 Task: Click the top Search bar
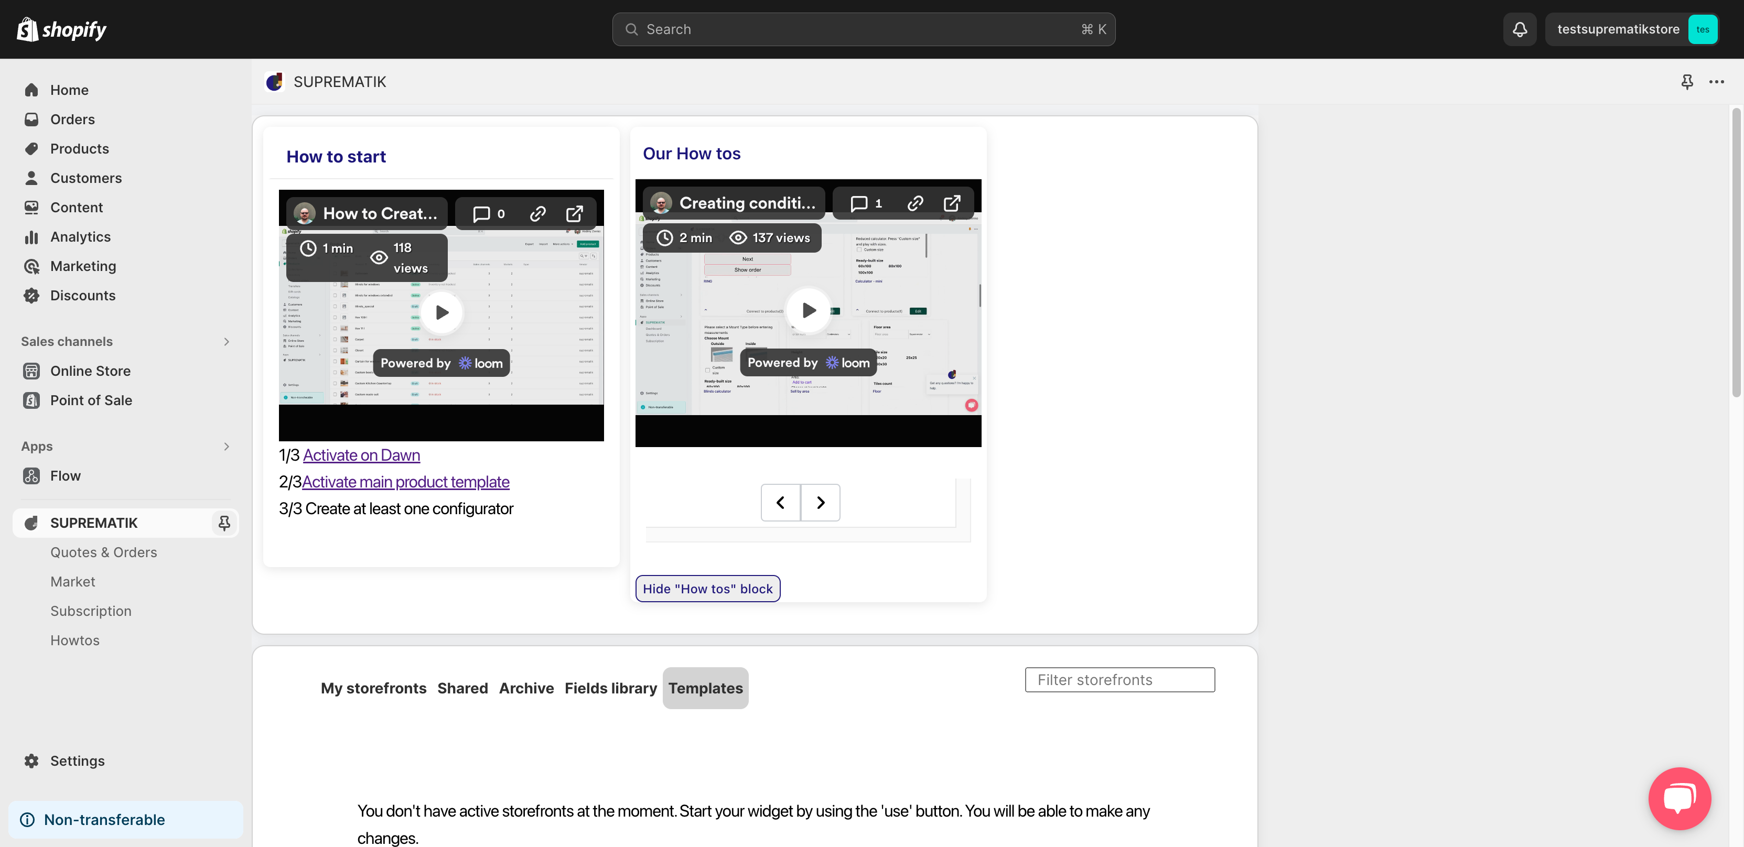863,29
